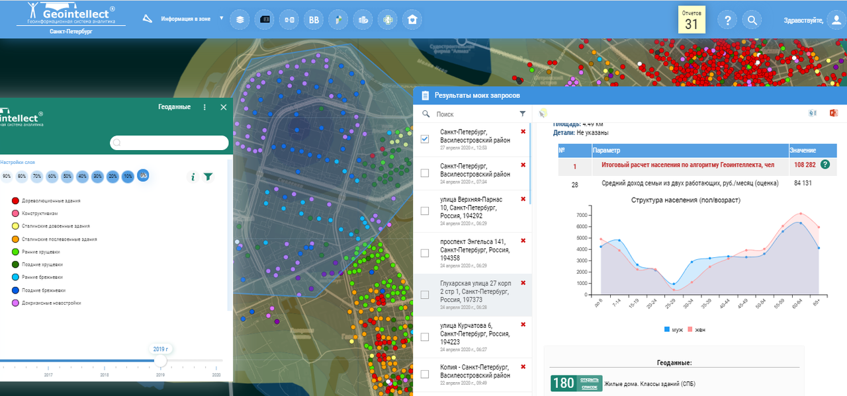847x396 pixels.
Task: Open help question mark in top bar
Action: tap(727, 20)
